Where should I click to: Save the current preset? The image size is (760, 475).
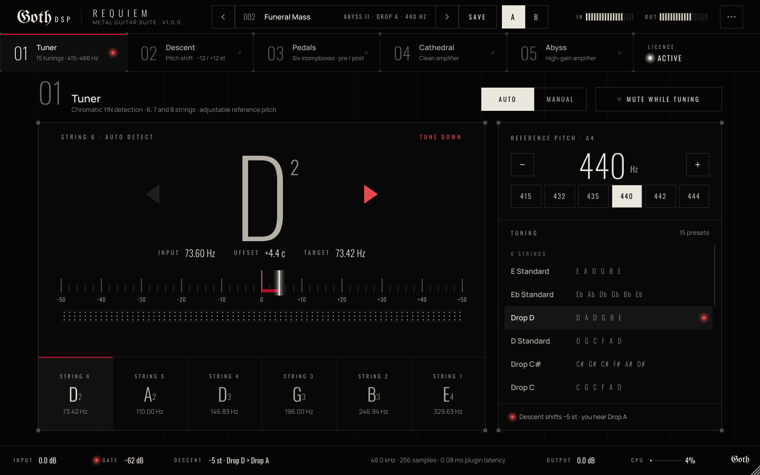478,17
